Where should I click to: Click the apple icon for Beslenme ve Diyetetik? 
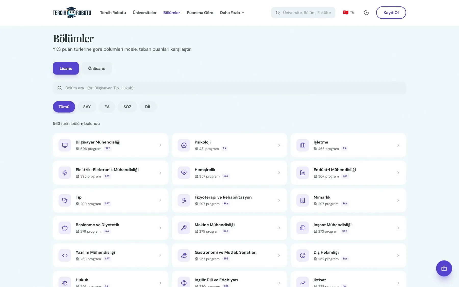65,228
